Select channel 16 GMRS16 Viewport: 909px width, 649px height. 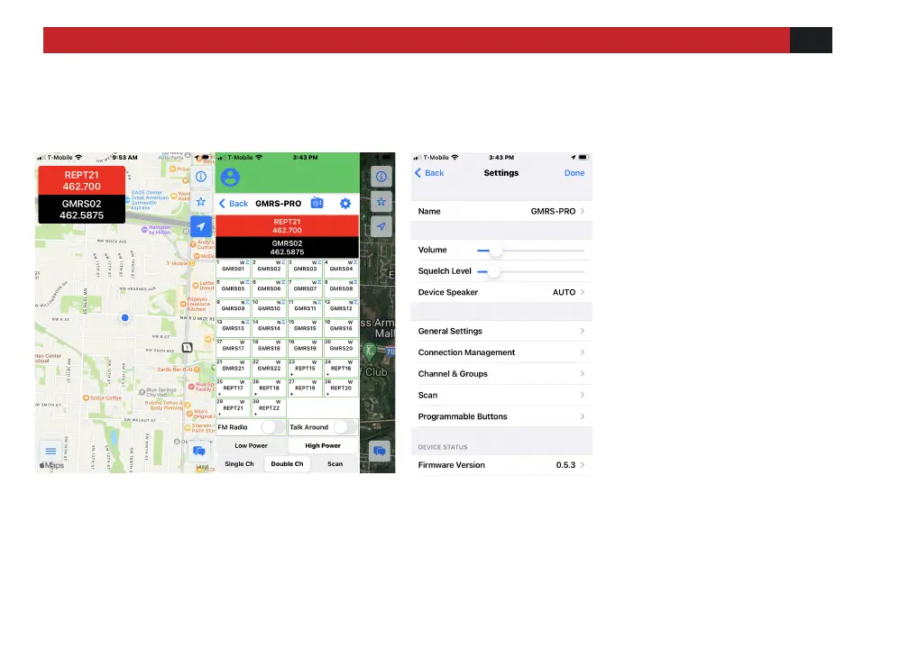point(341,328)
